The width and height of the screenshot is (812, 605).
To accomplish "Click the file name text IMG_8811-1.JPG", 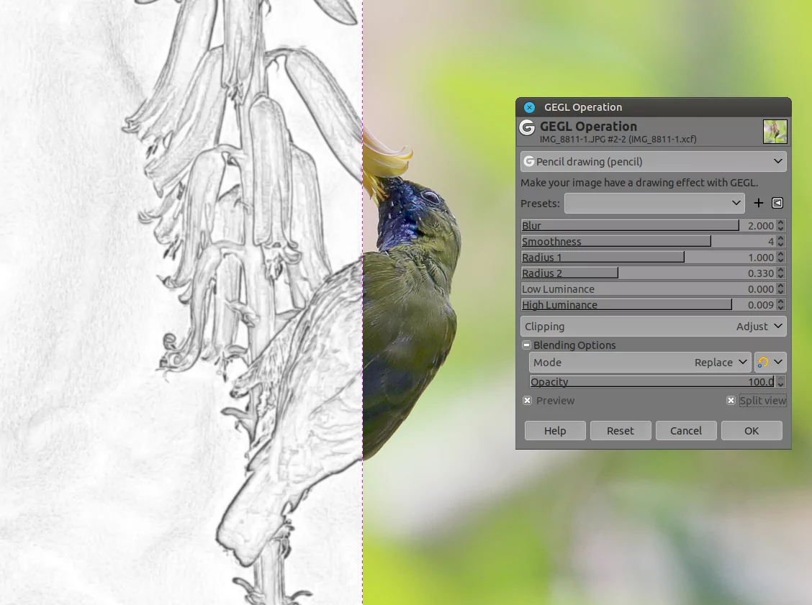I will click(618, 140).
